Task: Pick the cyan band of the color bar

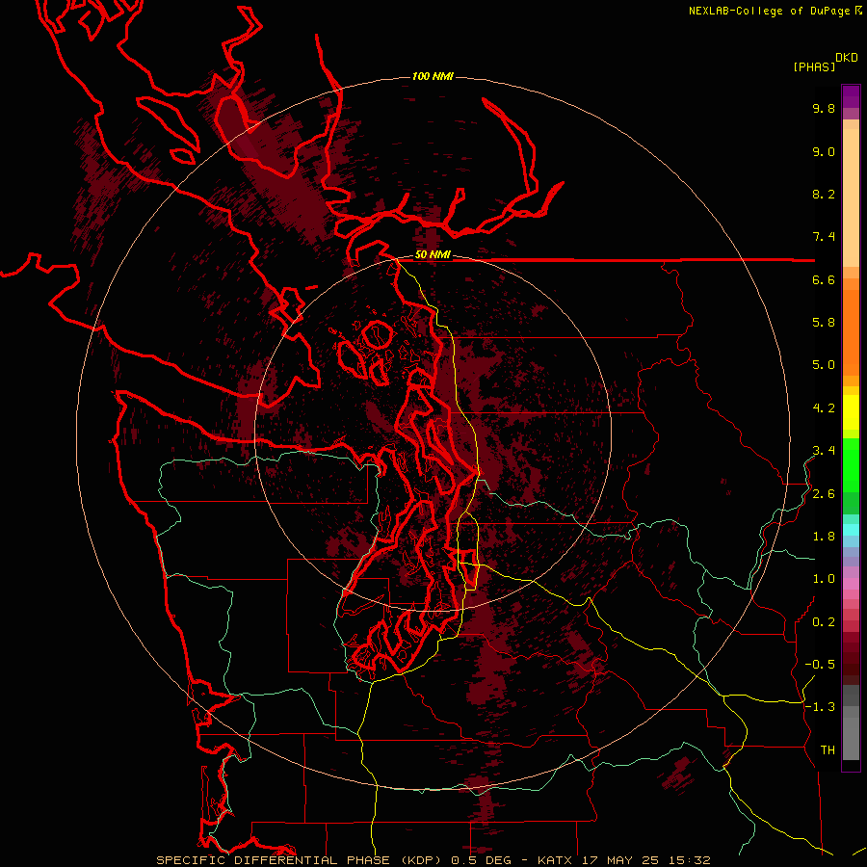Action: [x=851, y=529]
